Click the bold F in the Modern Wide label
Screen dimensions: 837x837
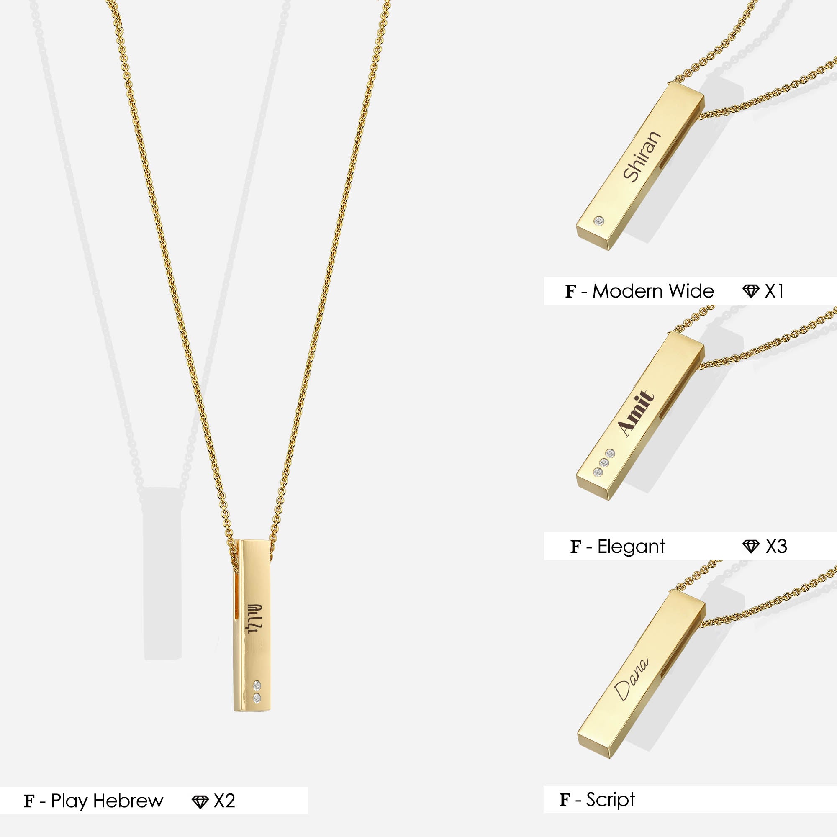(x=570, y=292)
